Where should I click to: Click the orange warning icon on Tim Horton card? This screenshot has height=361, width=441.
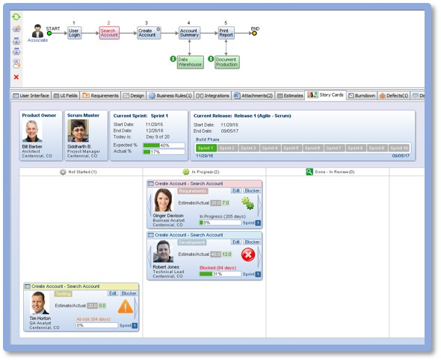126,307
